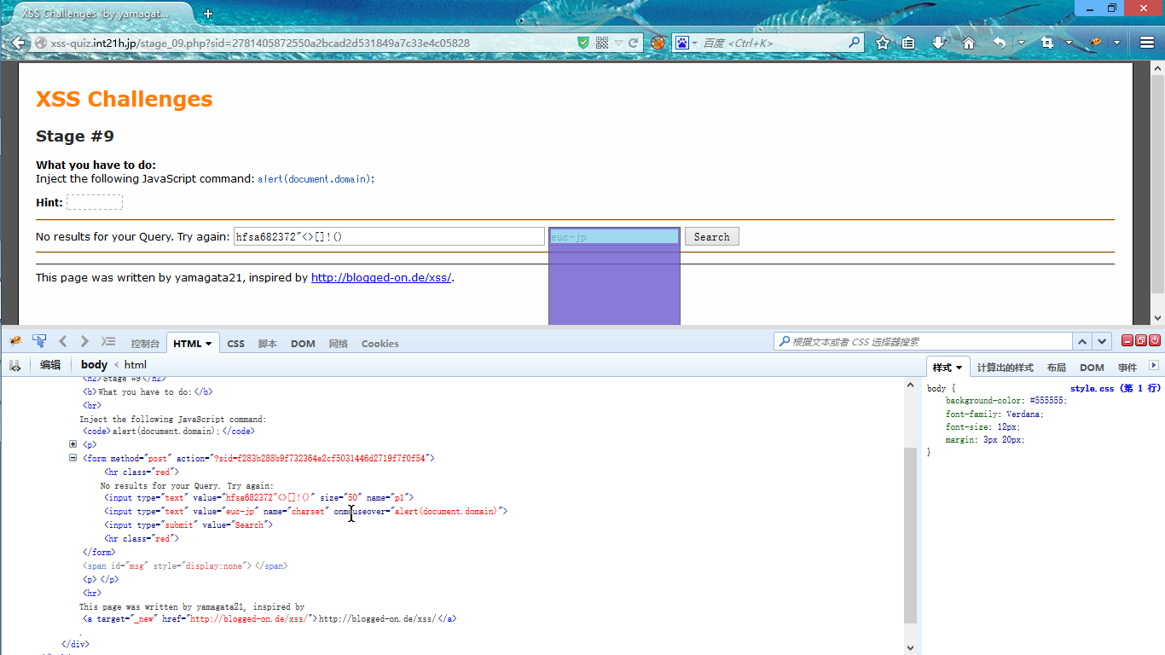
Task: Expand dropdown next to Firebug toolbar icon
Action: click(x=1116, y=43)
